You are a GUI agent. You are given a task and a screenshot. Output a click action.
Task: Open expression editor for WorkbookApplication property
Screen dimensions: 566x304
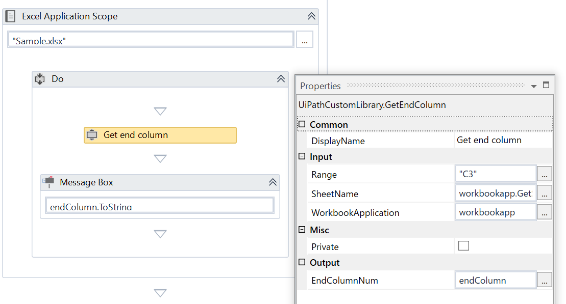[545, 212]
